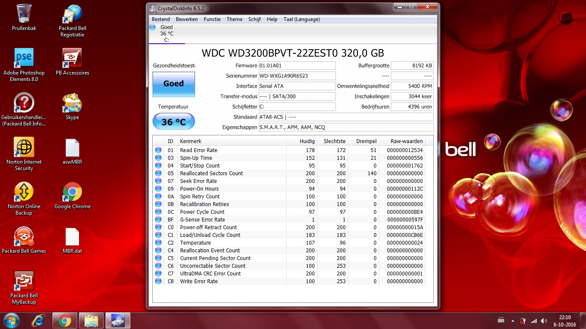
Task: Select the aswMBR file on desktop
Action: click(72, 151)
